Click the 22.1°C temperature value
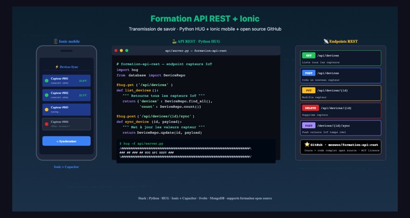 click(83, 95)
